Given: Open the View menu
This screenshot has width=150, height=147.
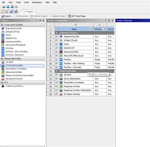Looking at the screenshot, I should click(10, 2).
